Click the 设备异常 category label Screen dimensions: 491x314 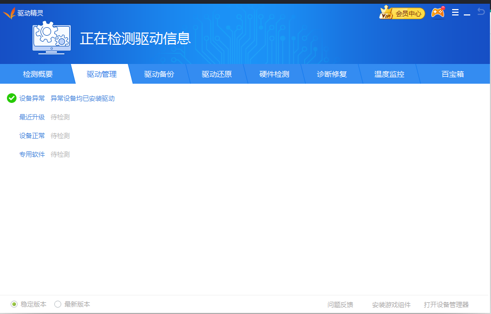pos(32,99)
